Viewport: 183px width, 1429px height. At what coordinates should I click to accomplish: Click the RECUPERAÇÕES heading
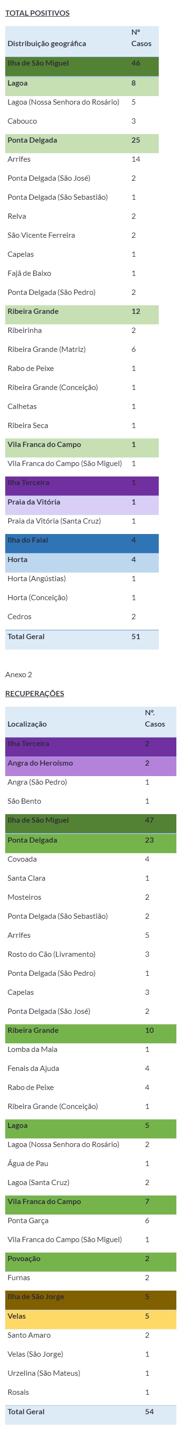(x=34, y=693)
